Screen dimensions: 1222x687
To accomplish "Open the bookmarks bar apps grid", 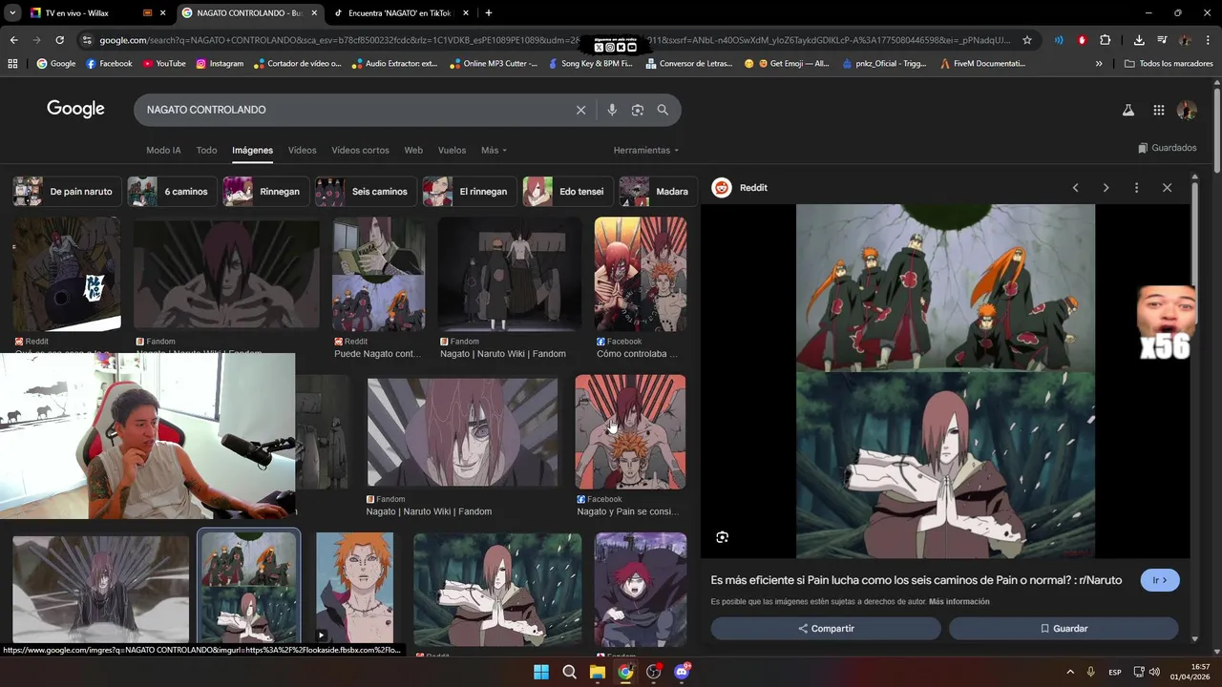I will click(x=12, y=64).
